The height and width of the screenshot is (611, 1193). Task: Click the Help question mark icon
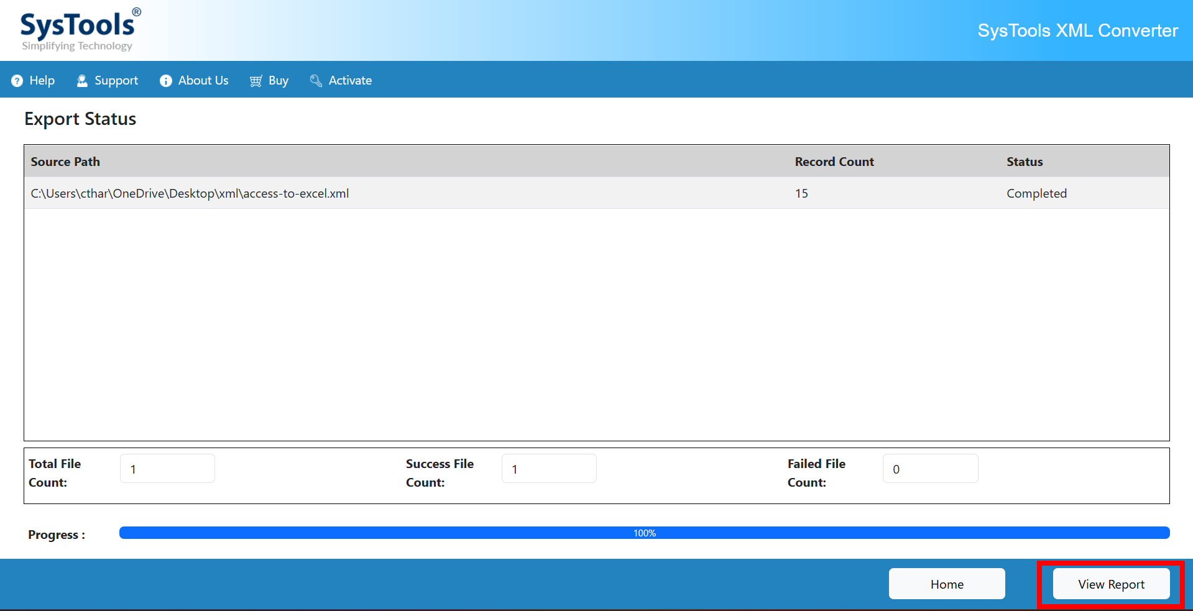pyautogui.click(x=17, y=81)
